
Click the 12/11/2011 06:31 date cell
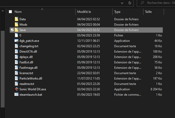click(x=89, y=41)
